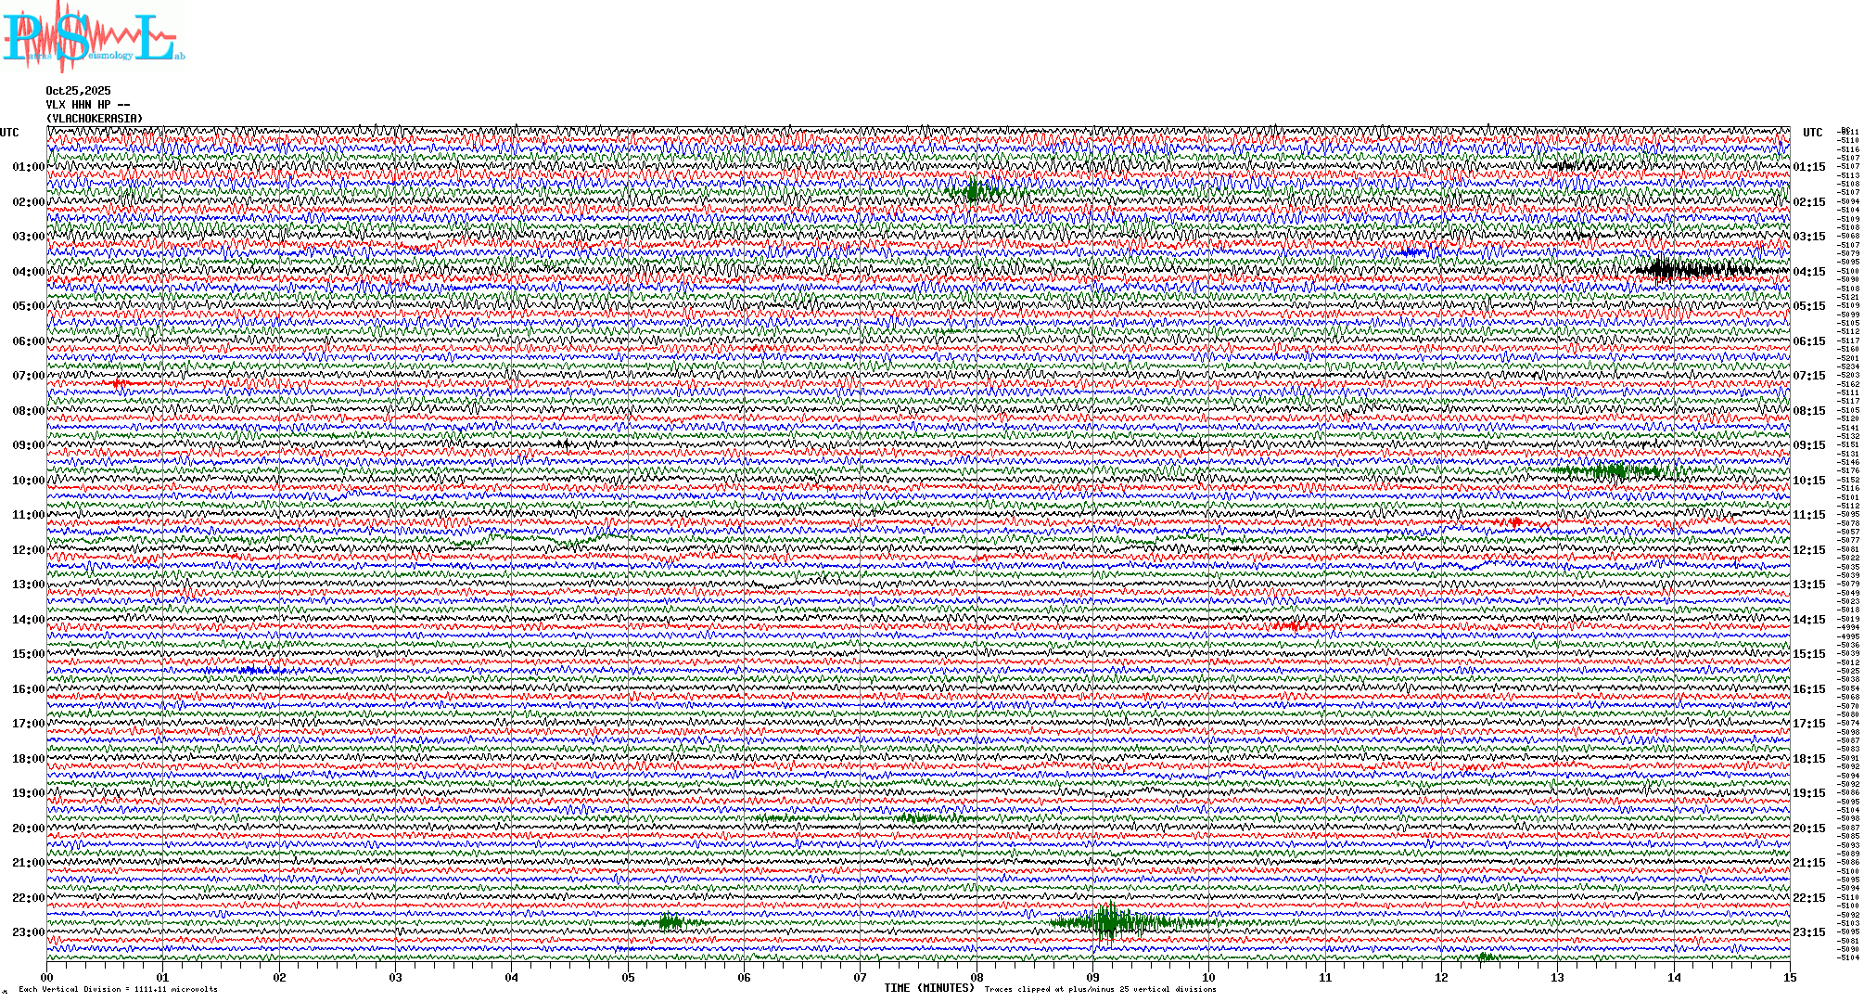Click the 10:15 label on right side
Screen dimensions: 1864x1002
pyautogui.click(x=1808, y=481)
